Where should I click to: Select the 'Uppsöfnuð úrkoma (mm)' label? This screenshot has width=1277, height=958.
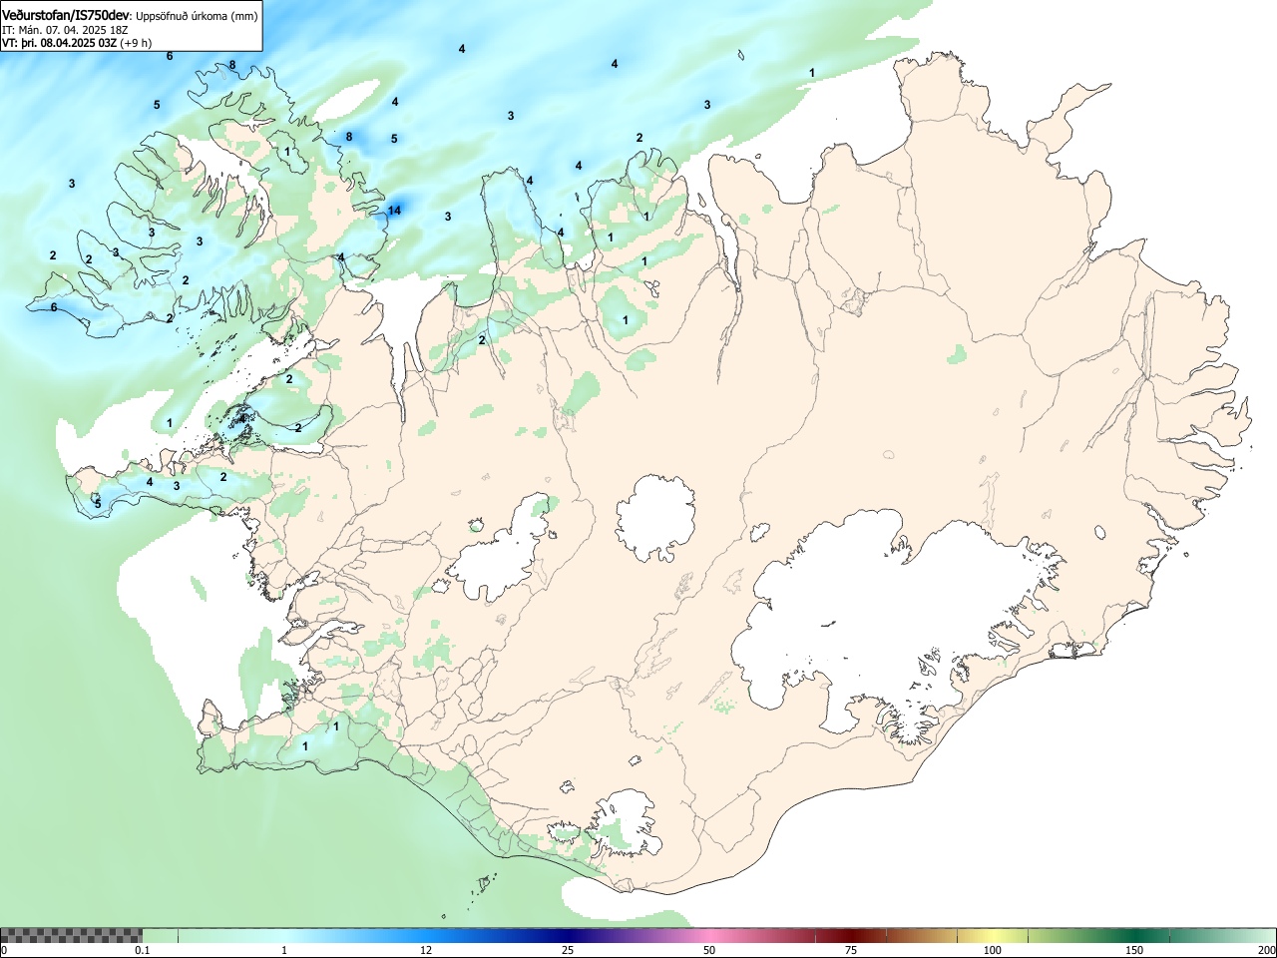pos(198,16)
